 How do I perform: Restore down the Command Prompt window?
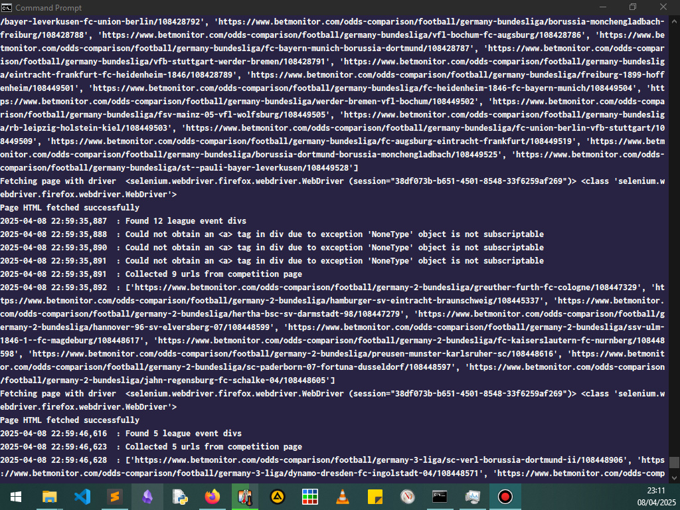(x=633, y=7)
